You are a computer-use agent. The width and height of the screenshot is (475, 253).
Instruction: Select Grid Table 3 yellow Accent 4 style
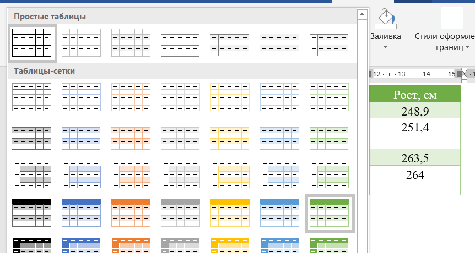click(x=230, y=175)
